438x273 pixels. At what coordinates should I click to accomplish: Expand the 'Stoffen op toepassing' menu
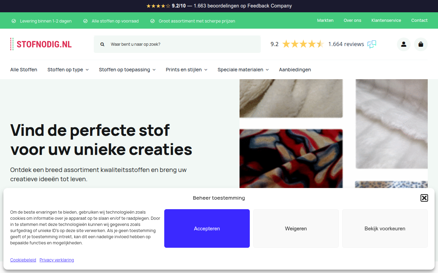(127, 70)
